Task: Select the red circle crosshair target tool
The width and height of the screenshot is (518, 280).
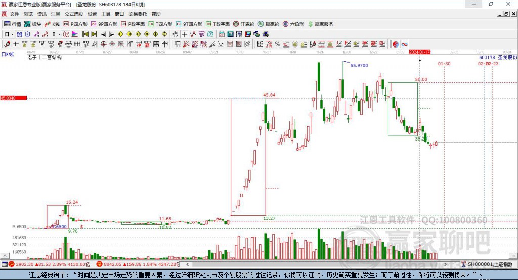Action: (x=103, y=44)
